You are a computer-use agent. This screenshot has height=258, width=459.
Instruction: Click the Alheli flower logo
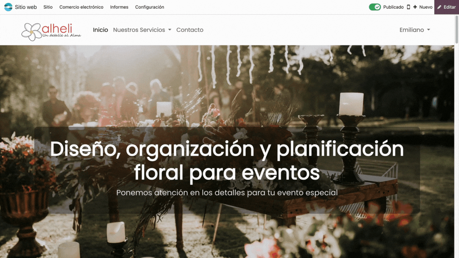[x=51, y=31]
